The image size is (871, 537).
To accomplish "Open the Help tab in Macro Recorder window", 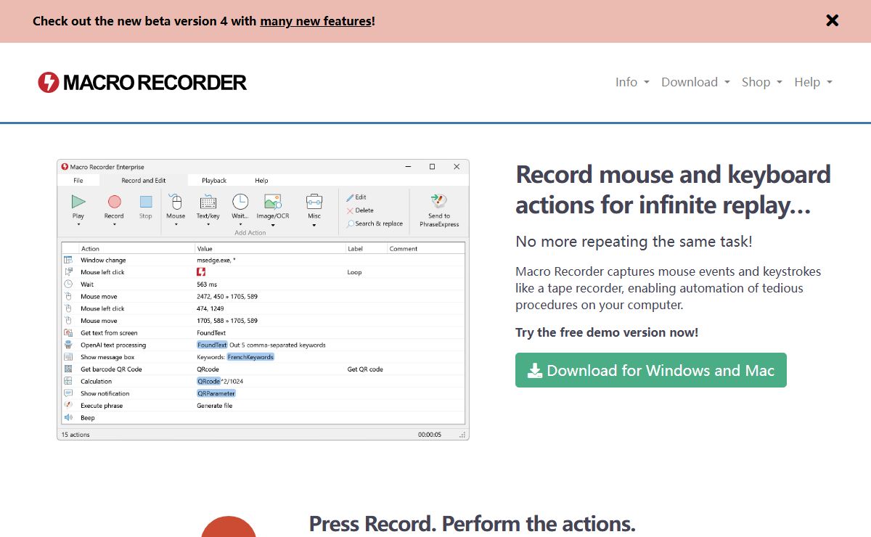I will [261, 181].
